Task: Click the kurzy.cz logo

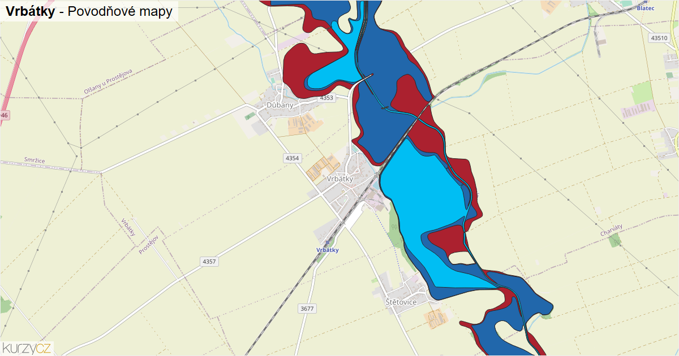Action: pyautogui.click(x=27, y=348)
